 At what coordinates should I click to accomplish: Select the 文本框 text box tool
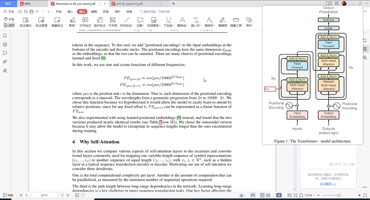[113, 22]
